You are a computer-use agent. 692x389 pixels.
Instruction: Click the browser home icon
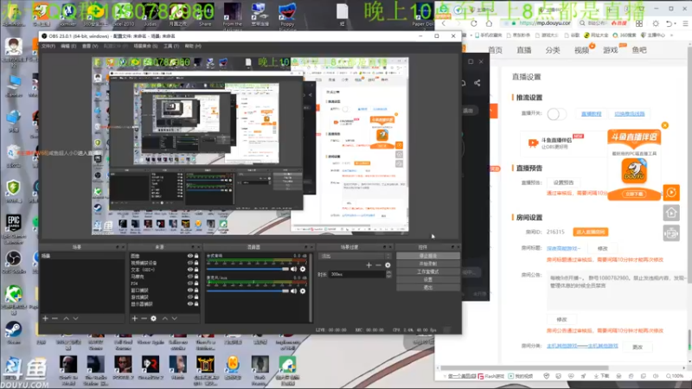489,23
